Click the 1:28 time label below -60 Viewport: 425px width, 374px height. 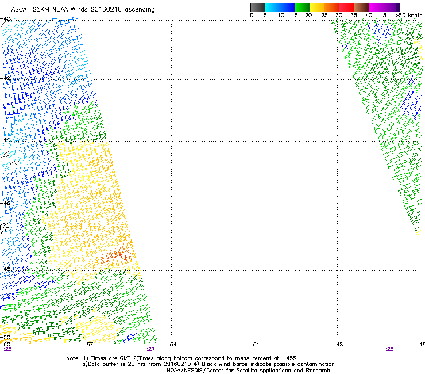coord(6,349)
